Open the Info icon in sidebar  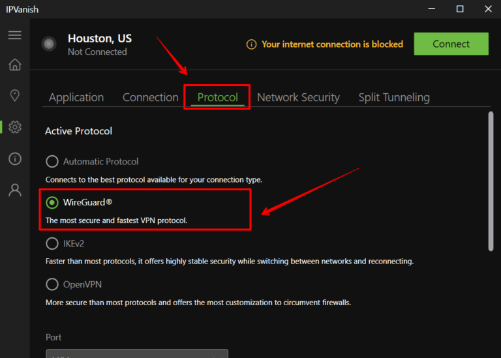[x=14, y=158]
